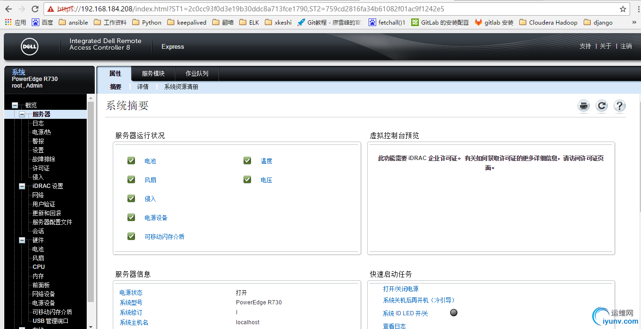Screen dimensions: 641x329
Task: Open the 电压 health link
Action: 266,180
